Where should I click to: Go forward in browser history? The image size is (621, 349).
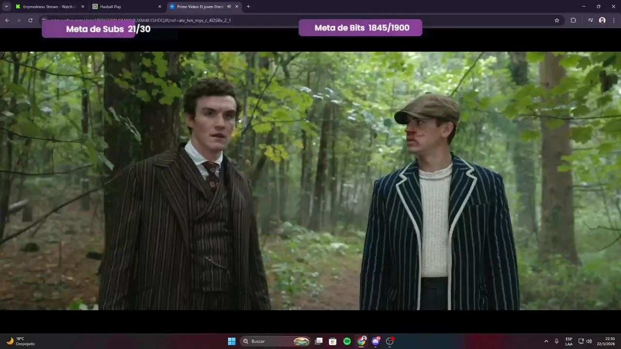tap(18, 20)
